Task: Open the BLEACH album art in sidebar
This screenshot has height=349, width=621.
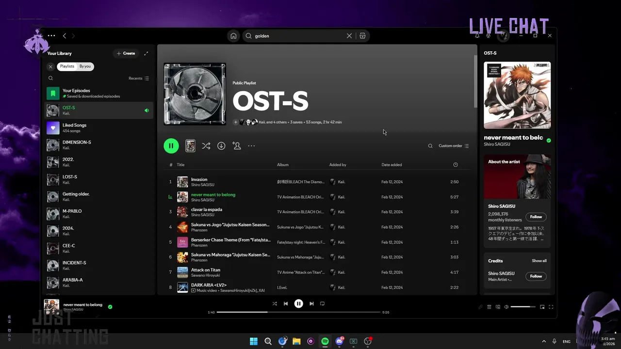Action: coord(517,95)
